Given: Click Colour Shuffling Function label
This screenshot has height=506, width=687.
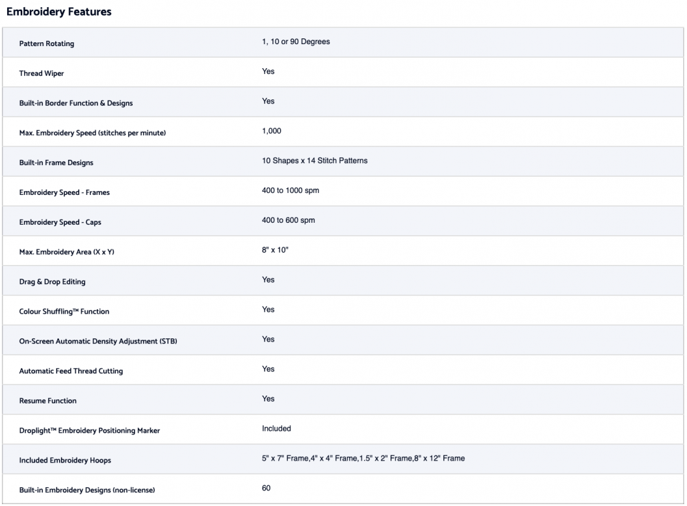Looking at the screenshot, I should pyautogui.click(x=64, y=312).
